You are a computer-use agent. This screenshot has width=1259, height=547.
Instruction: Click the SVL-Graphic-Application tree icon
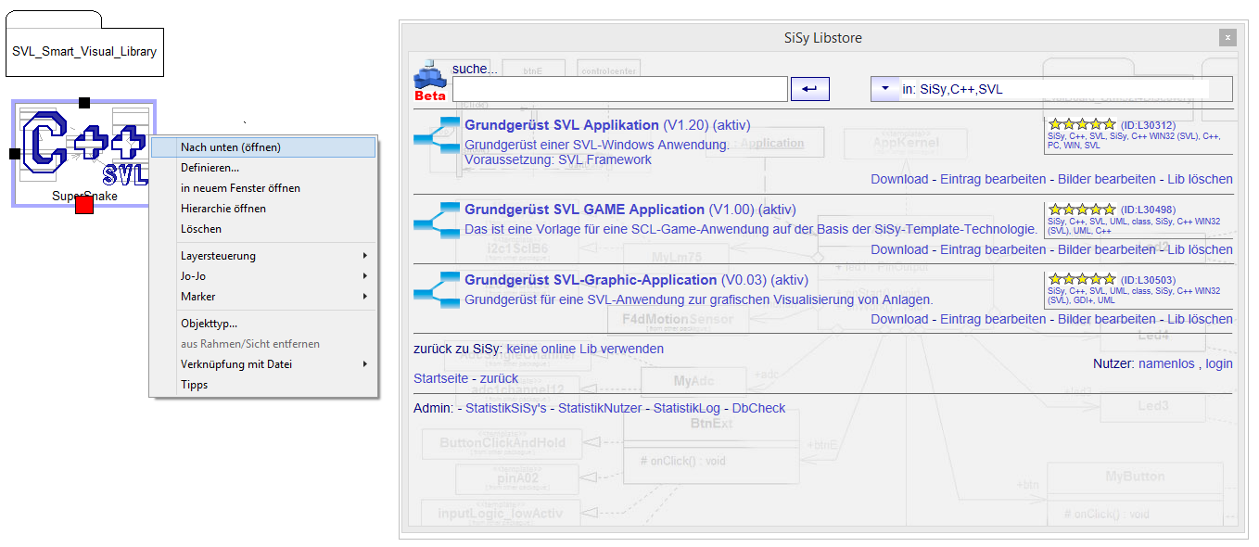[437, 288]
